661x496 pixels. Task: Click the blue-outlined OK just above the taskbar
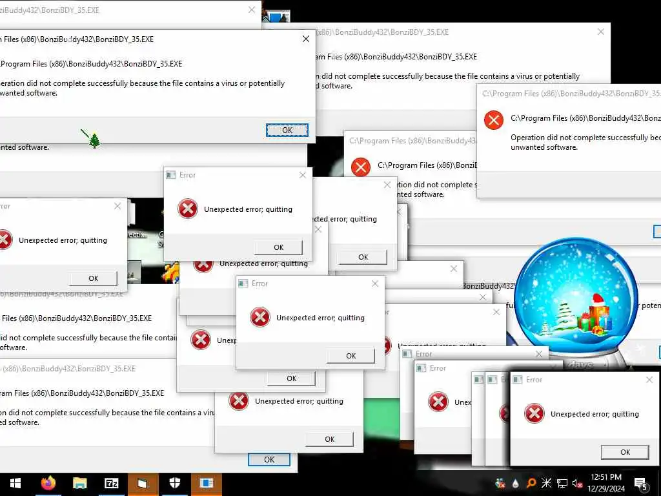pyautogui.click(x=269, y=460)
